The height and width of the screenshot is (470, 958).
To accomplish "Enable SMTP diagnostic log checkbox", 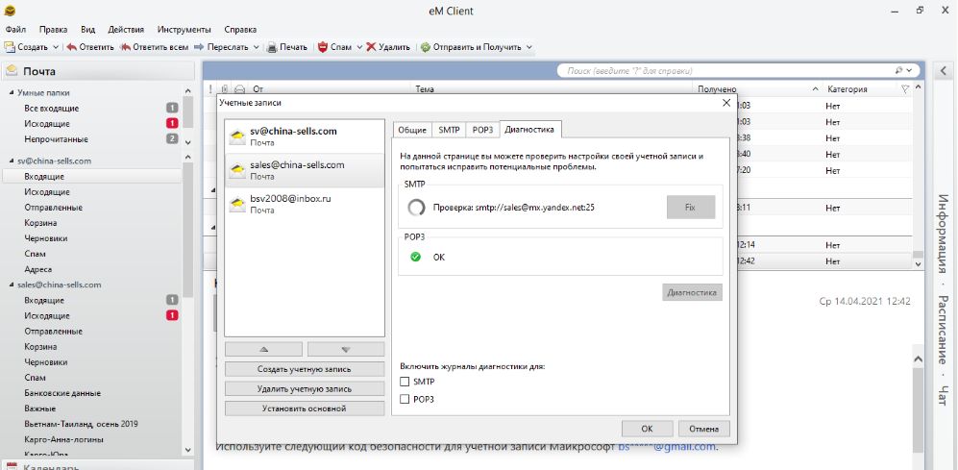I will (x=405, y=382).
